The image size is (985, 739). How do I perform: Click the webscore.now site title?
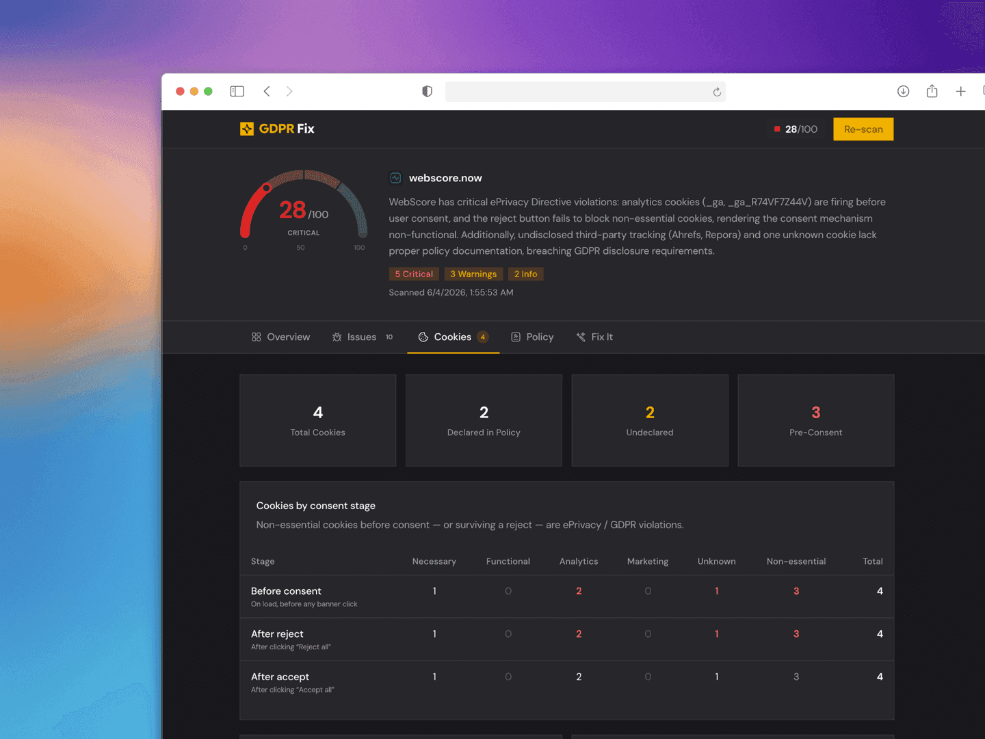coord(445,178)
